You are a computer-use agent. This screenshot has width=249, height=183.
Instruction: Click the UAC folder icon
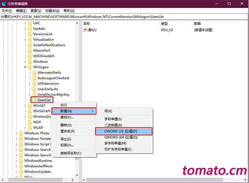[x=30, y=23]
